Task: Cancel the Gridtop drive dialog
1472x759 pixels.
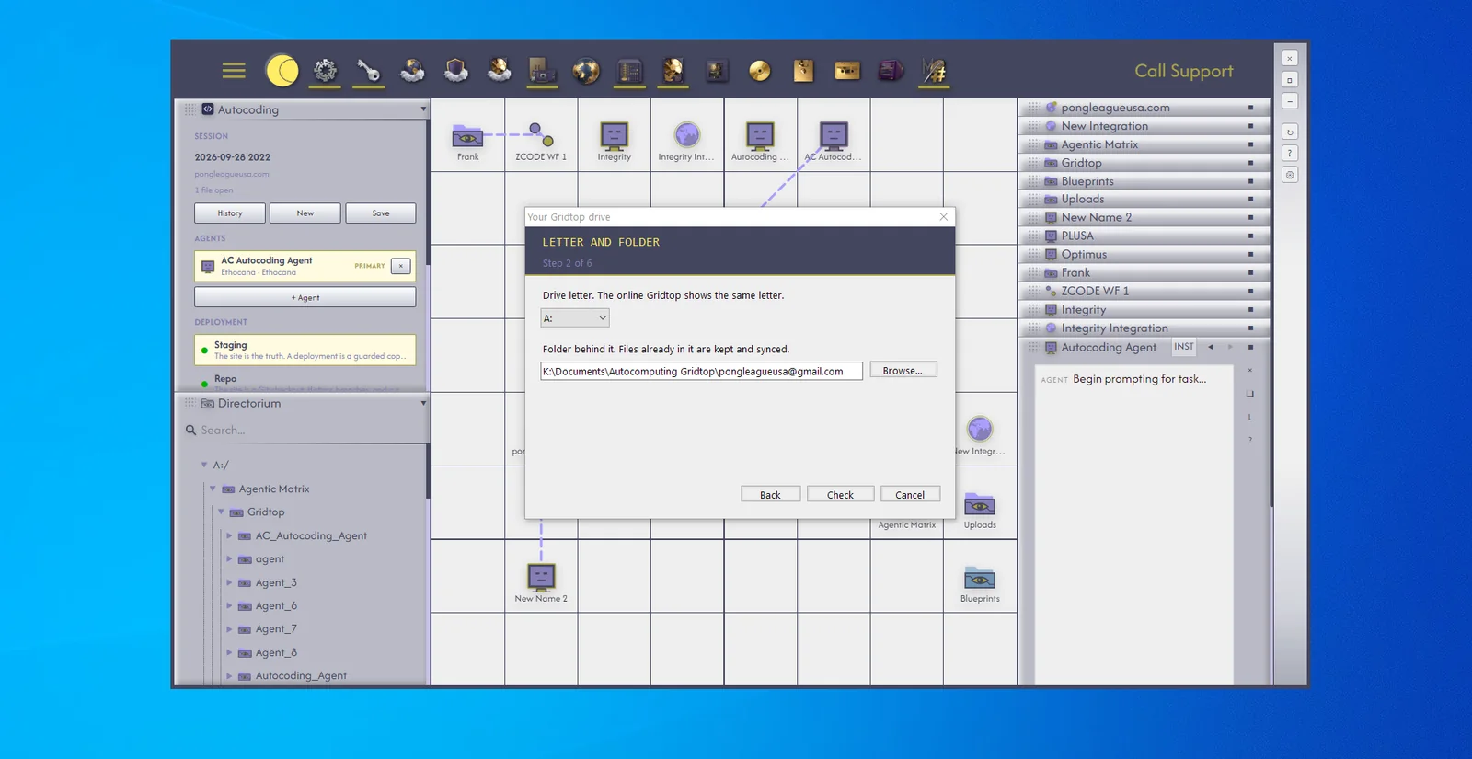Action: click(910, 494)
